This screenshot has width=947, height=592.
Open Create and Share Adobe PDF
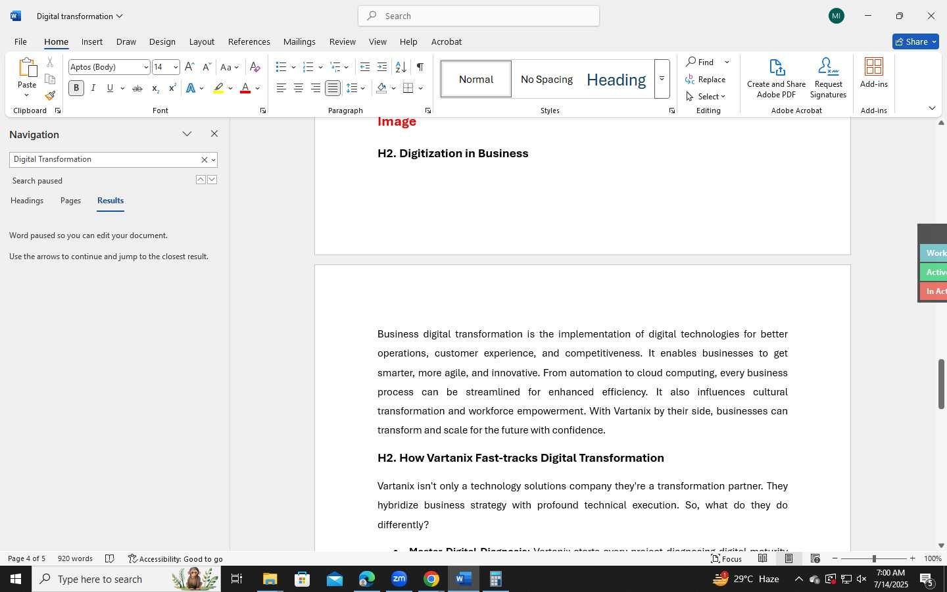pyautogui.click(x=776, y=78)
